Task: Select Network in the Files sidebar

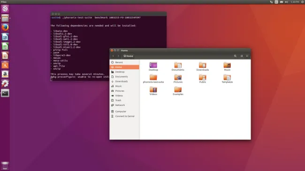Action: tap(124, 105)
